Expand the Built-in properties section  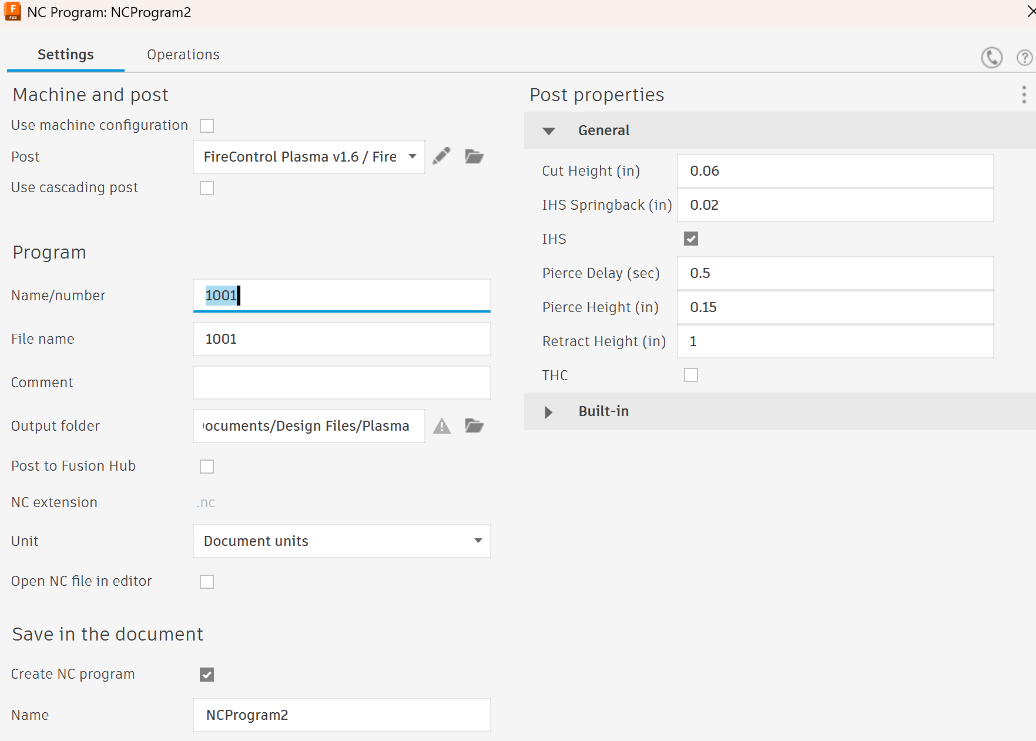548,412
